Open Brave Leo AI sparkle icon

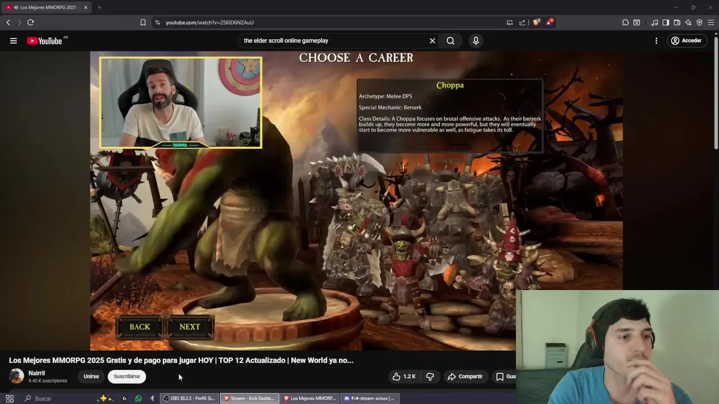[688, 22]
